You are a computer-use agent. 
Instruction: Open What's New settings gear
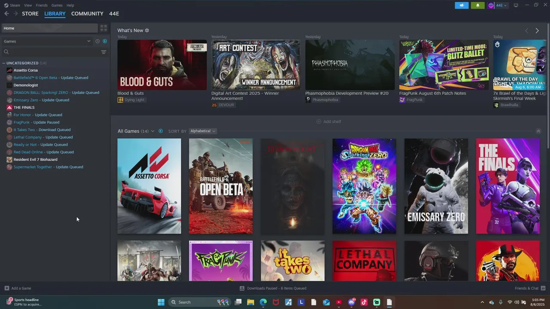(147, 30)
